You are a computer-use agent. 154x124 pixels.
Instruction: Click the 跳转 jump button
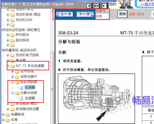pyautogui.click(x=122, y=14)
